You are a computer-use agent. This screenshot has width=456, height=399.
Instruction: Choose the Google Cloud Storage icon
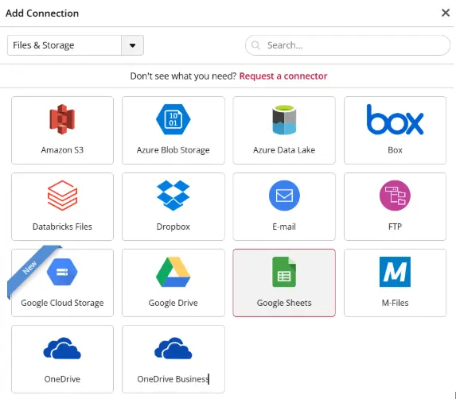click(x=62, y=272)
